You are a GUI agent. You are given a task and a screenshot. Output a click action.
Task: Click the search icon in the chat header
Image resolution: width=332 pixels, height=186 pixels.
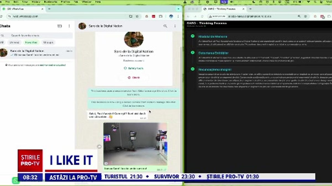point(165,26)
